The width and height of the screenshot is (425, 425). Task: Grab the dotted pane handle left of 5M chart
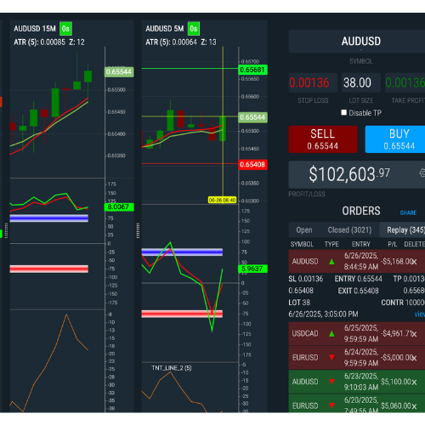[138, 230]
